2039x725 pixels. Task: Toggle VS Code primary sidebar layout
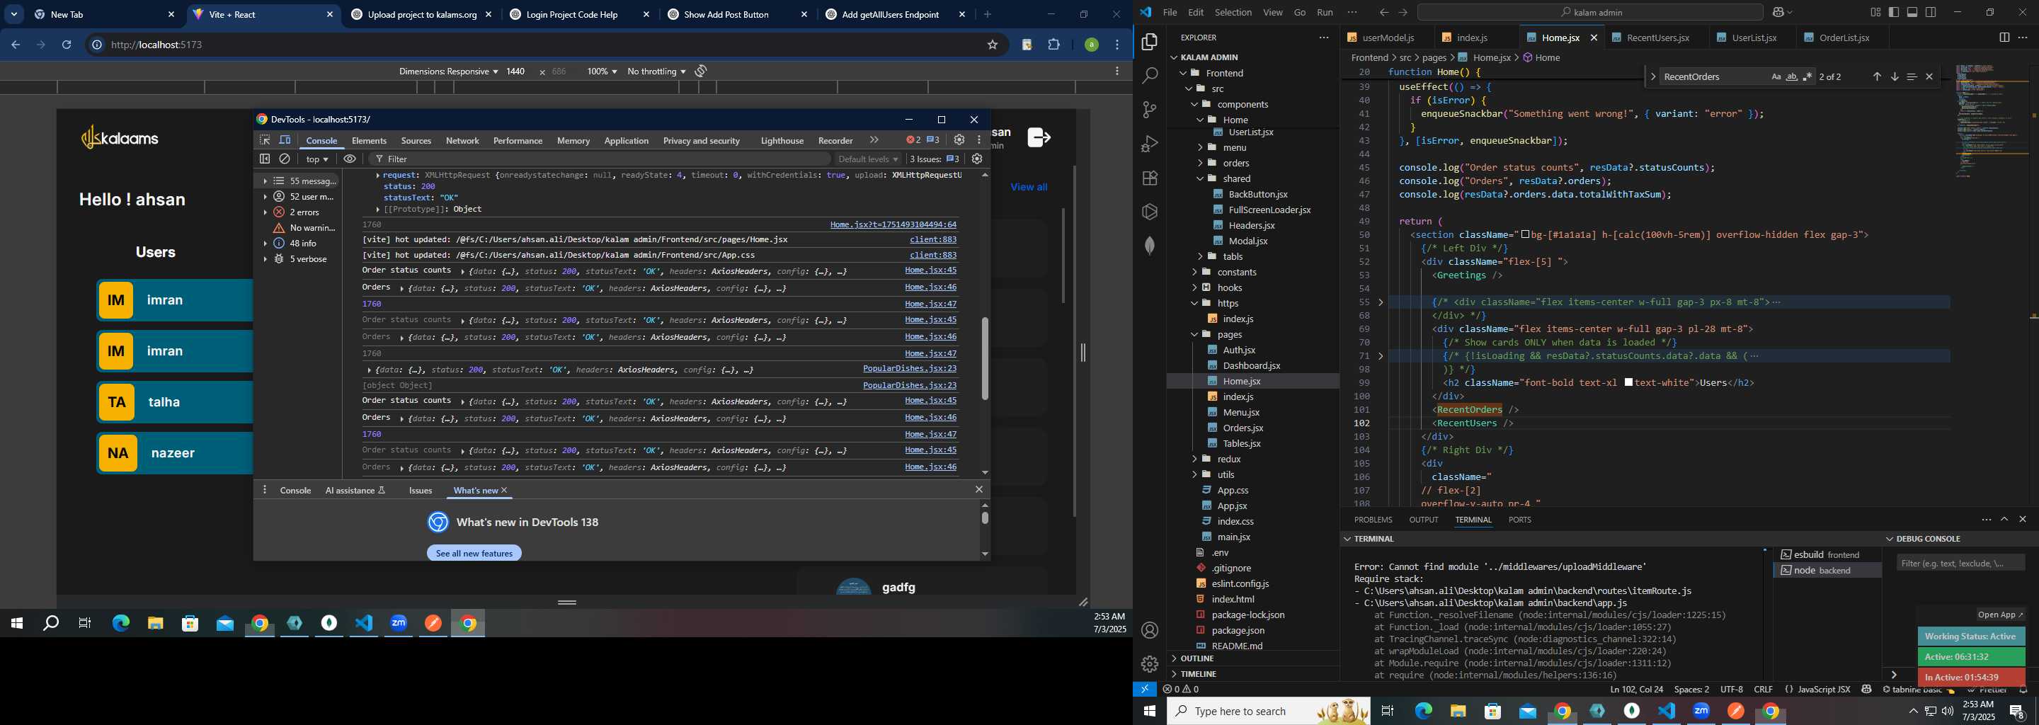click(1894, 13)
